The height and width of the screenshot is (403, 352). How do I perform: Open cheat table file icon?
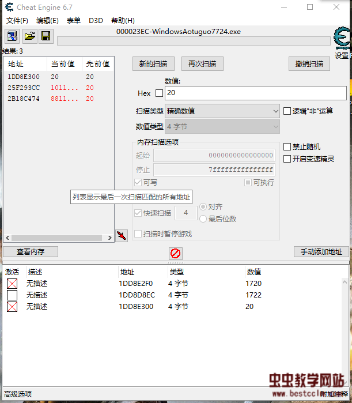[x=30, y=36]
